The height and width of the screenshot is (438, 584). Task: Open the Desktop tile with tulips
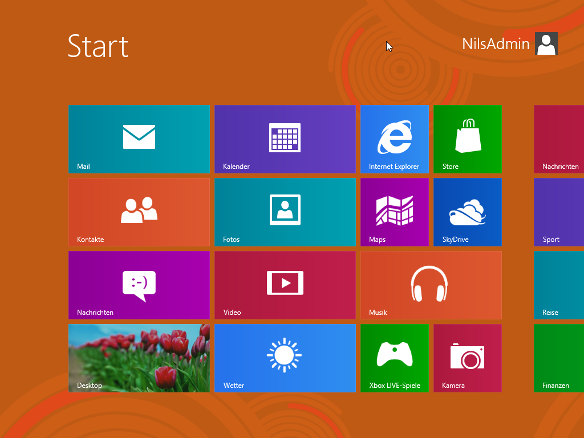(x=139, y=358)
